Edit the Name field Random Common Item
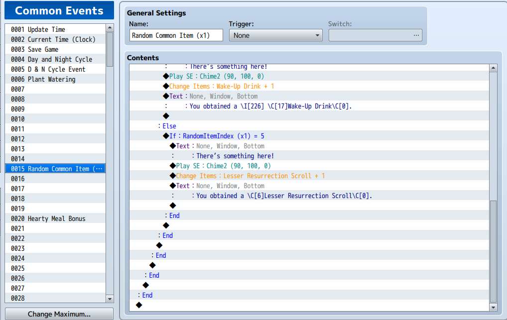The height and width of the screenshot is (320, 507). [176, 35]
